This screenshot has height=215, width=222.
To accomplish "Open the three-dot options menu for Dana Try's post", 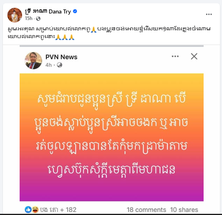I will pos(209,14).
